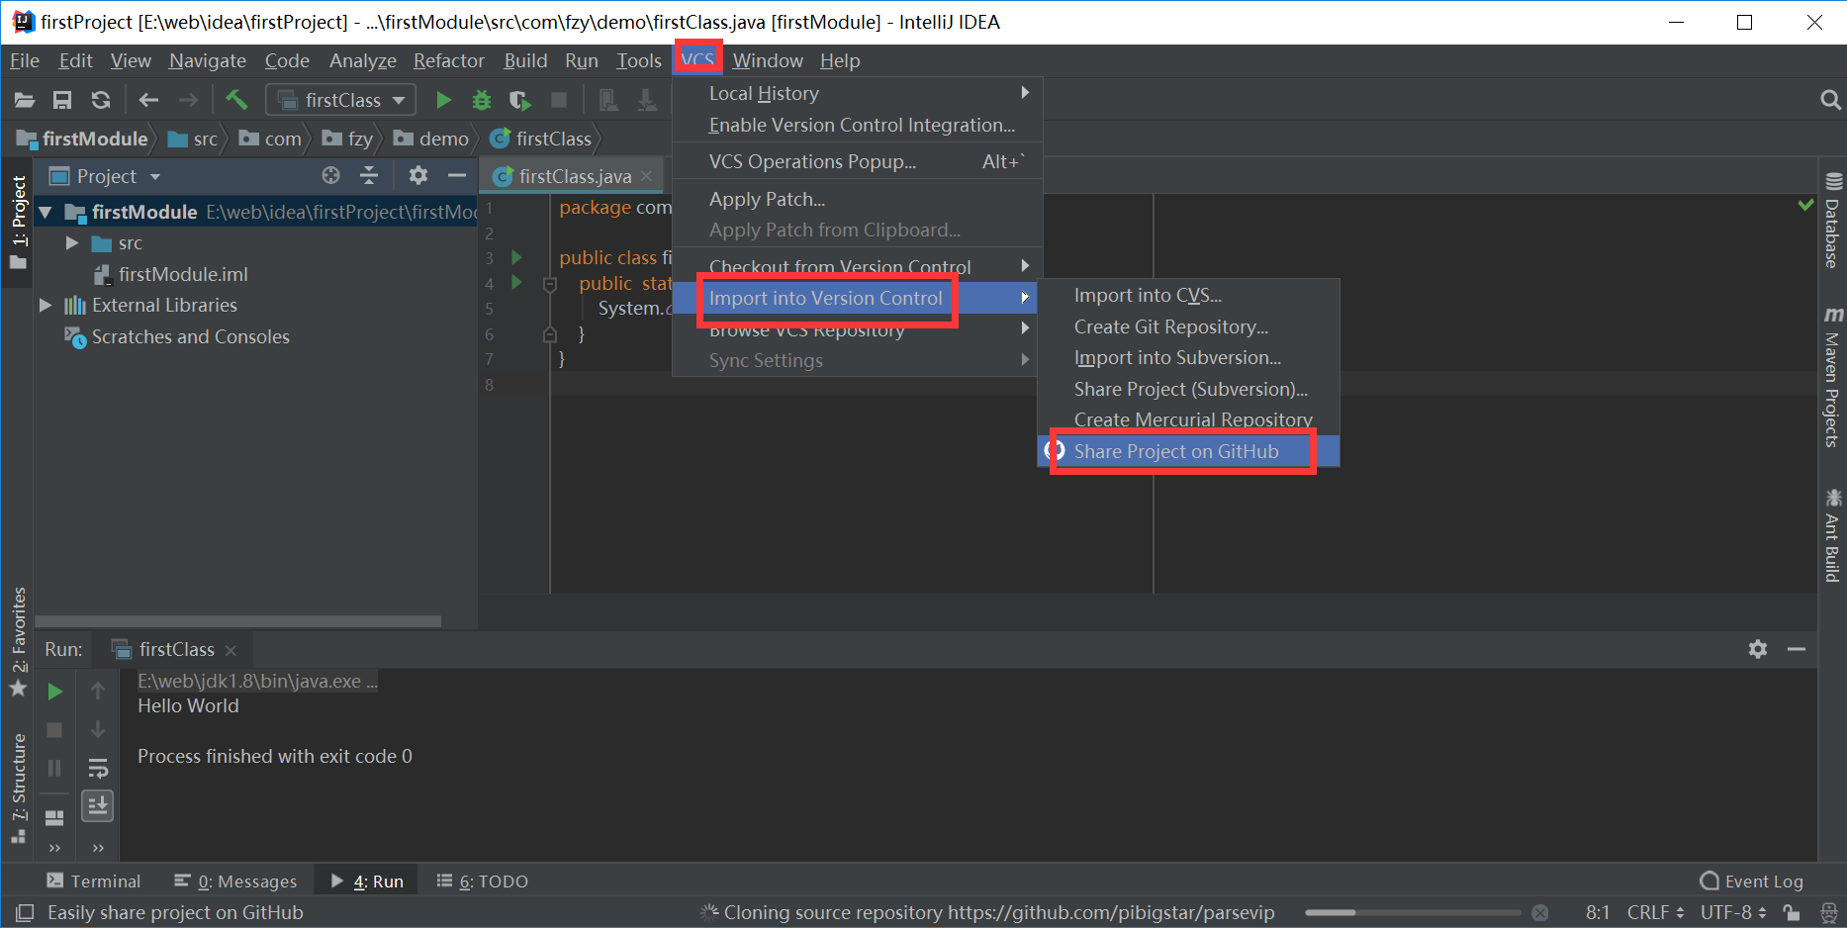This screenshot has width=1847, height=928.
Task: Open Project panel settings gear
Action: (418, 176)
